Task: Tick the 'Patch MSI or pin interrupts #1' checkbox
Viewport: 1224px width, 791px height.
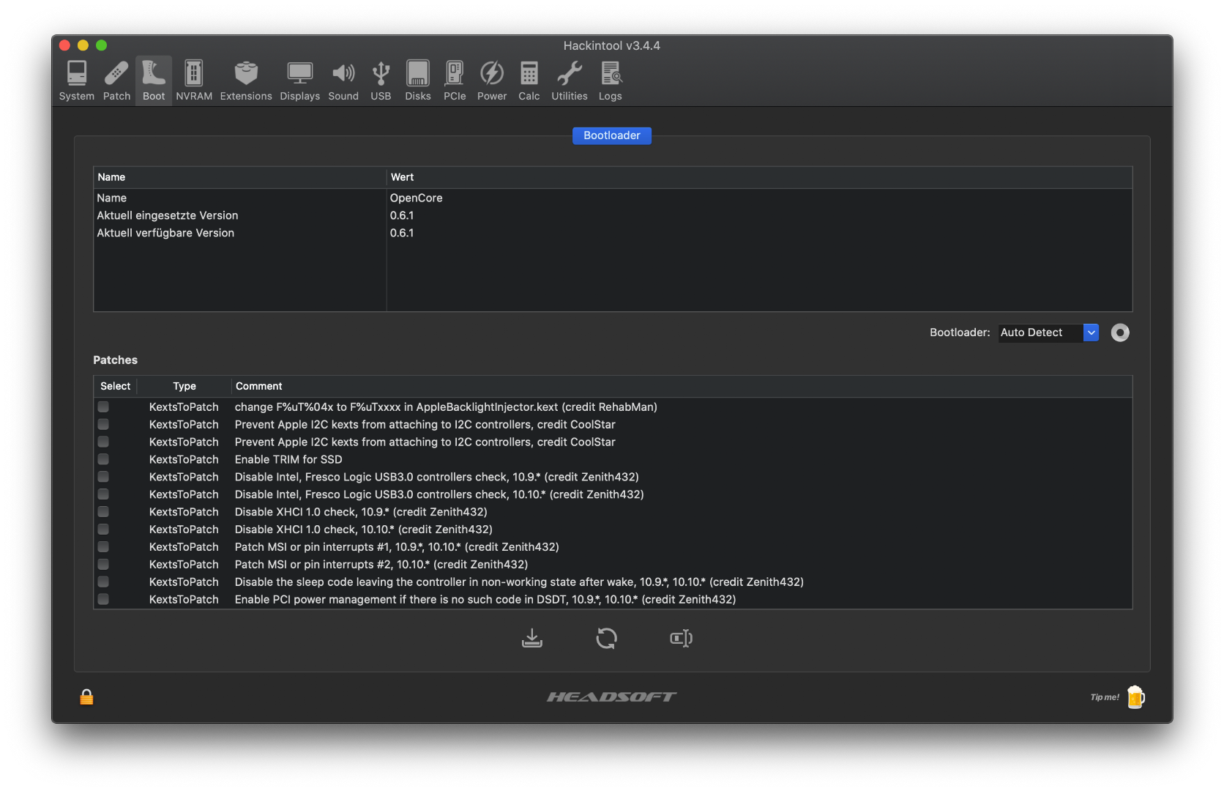Action: [x=103, y=547]
